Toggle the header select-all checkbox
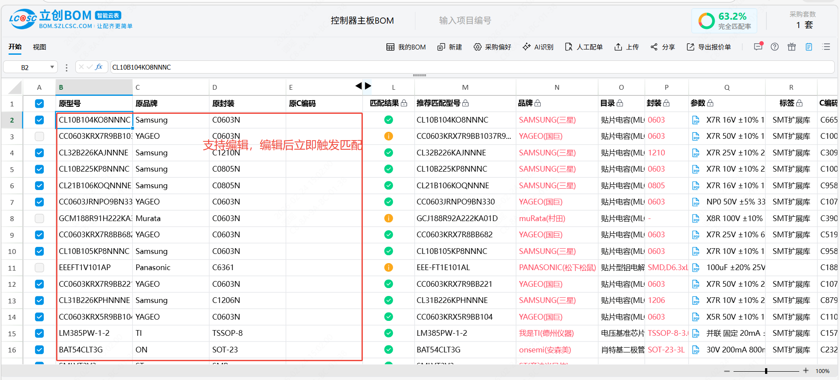840x380 pixels. click(x=39, y=104)
